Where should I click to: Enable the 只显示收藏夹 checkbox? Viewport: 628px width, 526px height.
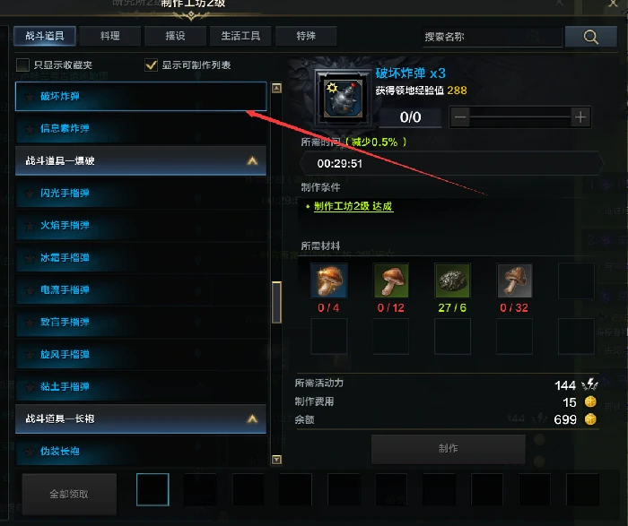(x=22, y=65)
